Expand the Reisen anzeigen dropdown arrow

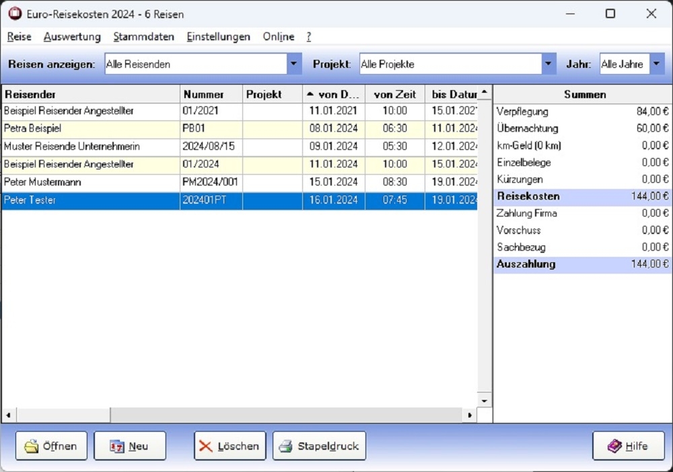[x=294, y=64]
